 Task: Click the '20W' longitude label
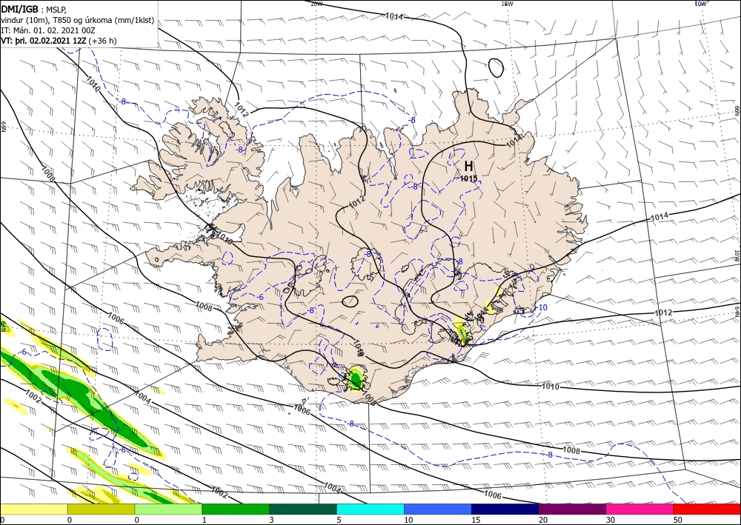click(x=316, y=4)
